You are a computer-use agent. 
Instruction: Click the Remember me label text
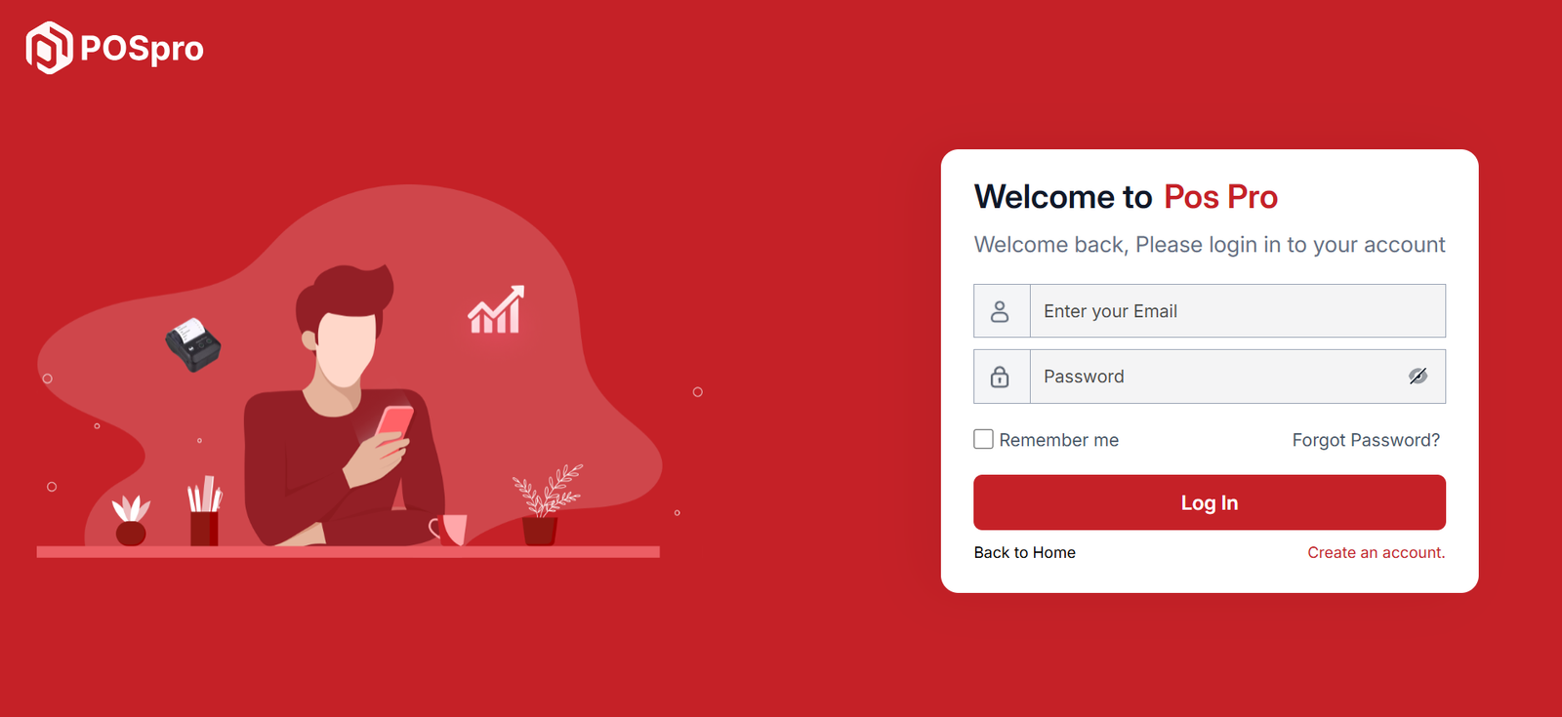[x=1059, y=440]
